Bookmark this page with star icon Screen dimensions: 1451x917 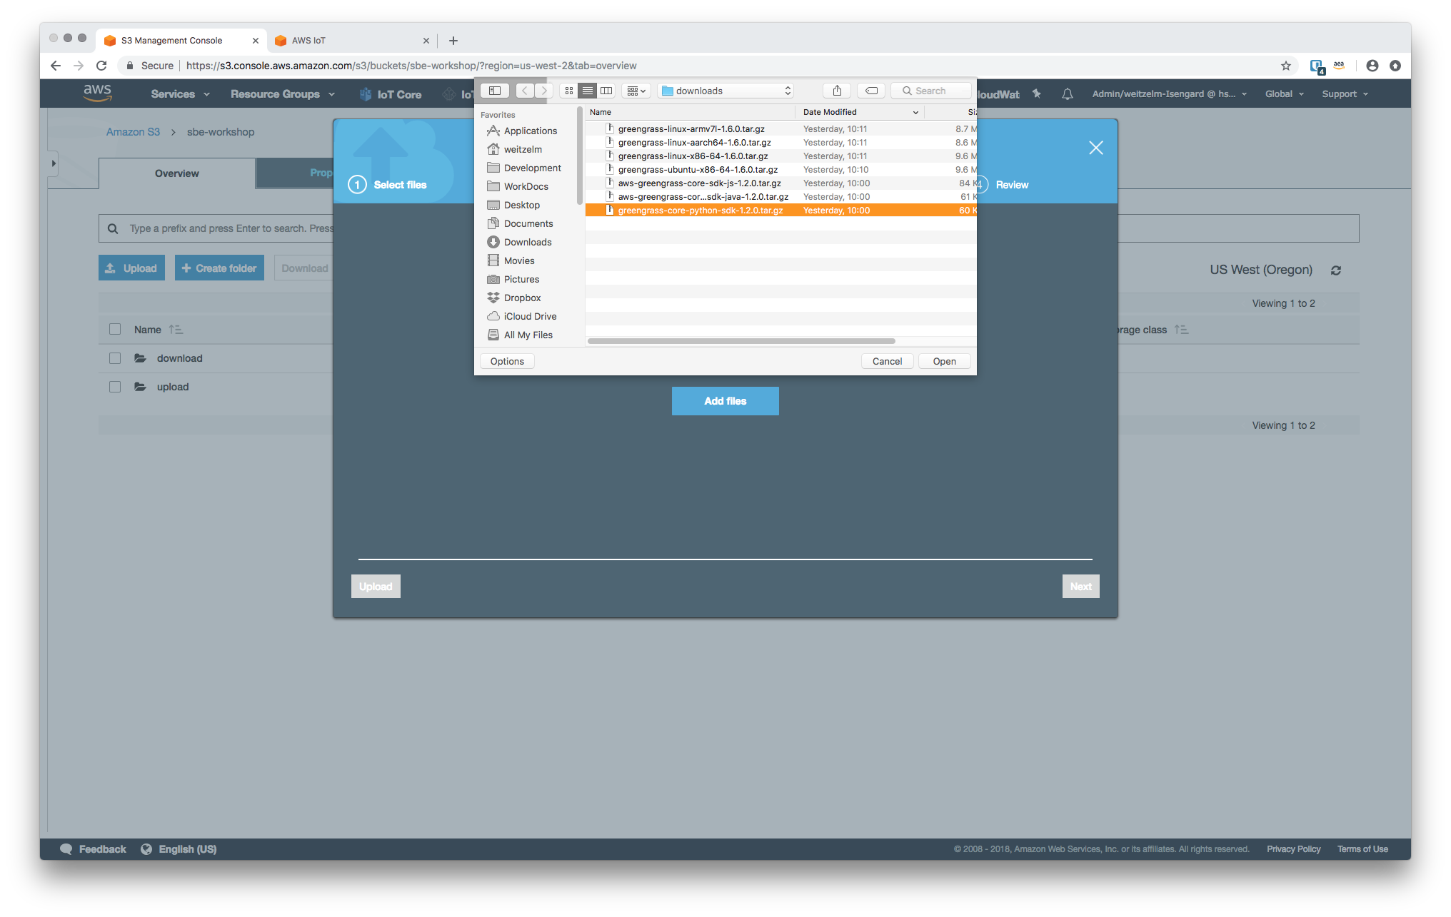[x=1286, y=66]
